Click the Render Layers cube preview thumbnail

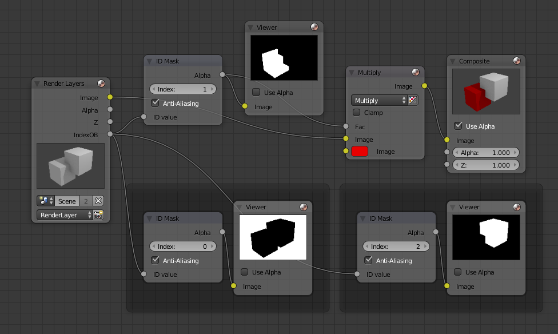click(70, 166)
